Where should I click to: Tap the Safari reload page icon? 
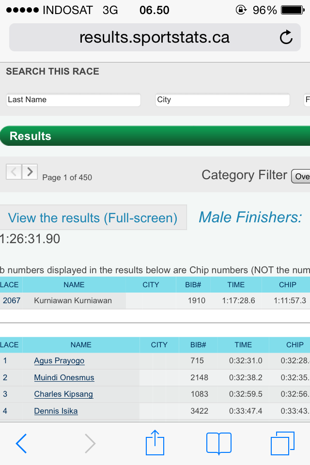point(286,37)
